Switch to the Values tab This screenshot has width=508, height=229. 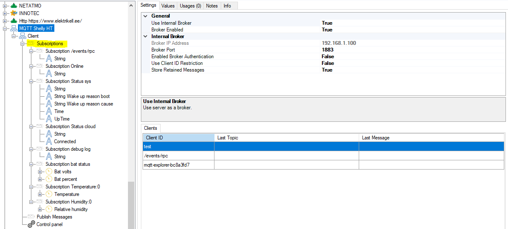[x=168, y=6]
